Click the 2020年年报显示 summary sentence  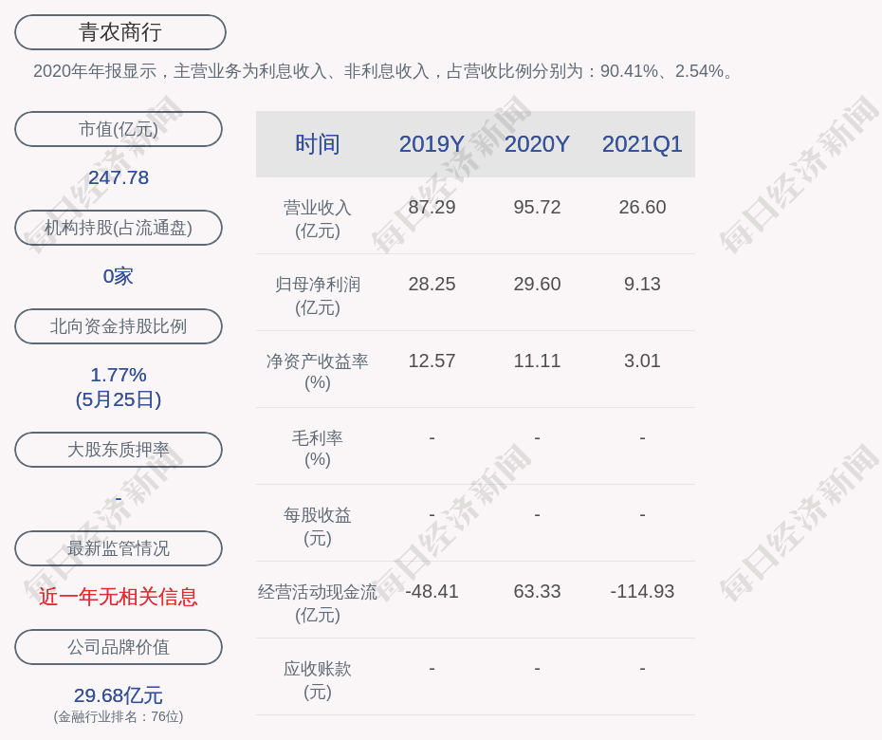384,71
